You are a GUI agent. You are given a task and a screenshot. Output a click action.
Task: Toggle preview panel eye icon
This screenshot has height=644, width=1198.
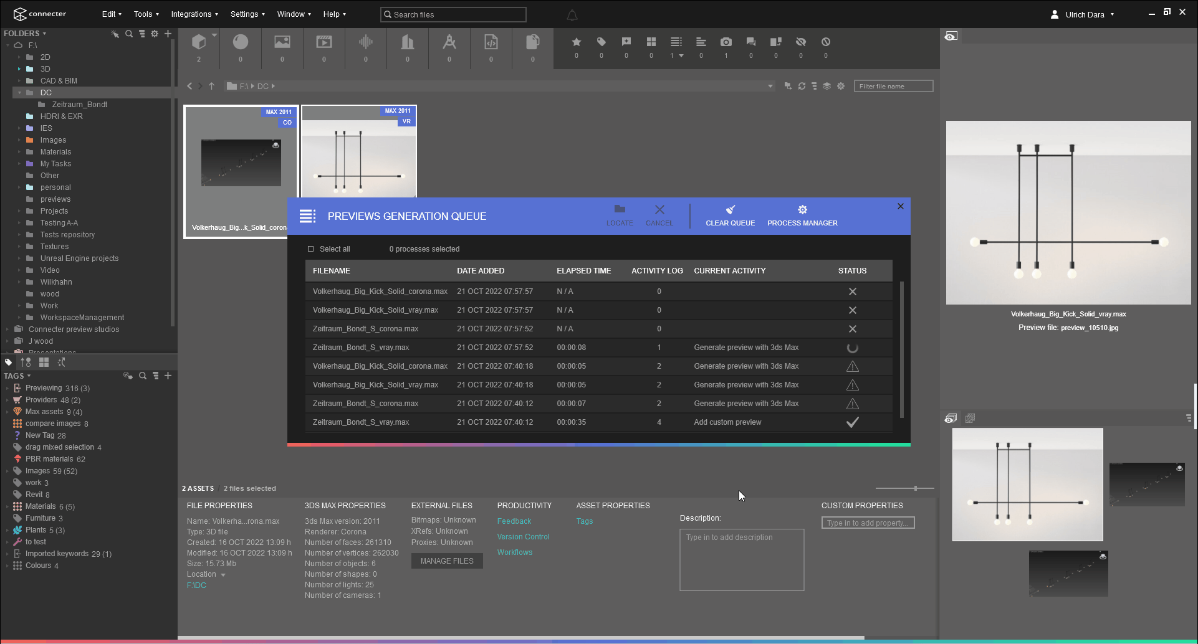(x=951, y=37)
